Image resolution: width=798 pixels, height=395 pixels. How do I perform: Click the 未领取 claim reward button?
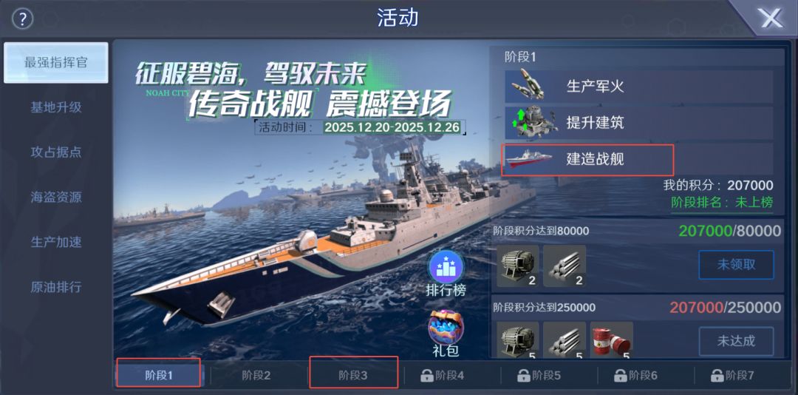tap(736, 265)
